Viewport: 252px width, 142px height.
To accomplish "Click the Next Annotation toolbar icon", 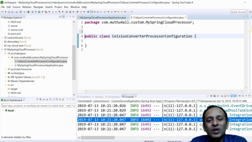I will (105, 12).
